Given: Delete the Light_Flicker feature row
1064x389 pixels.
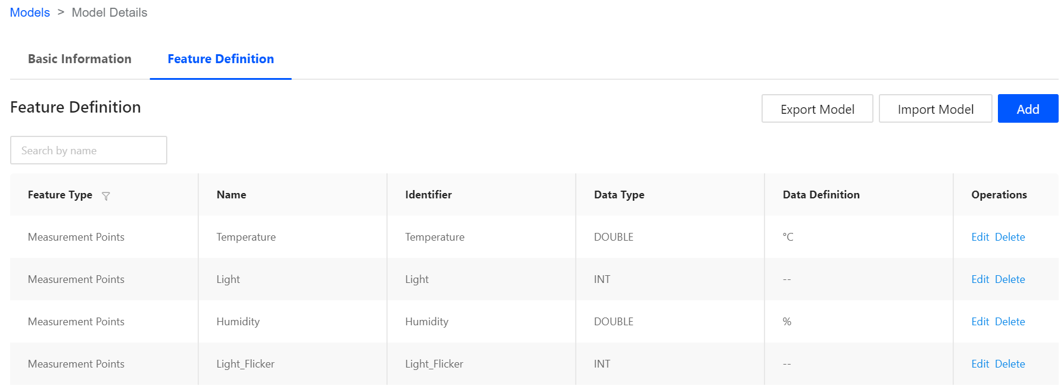Looking at the screenshot, I should coord(1010,364).
